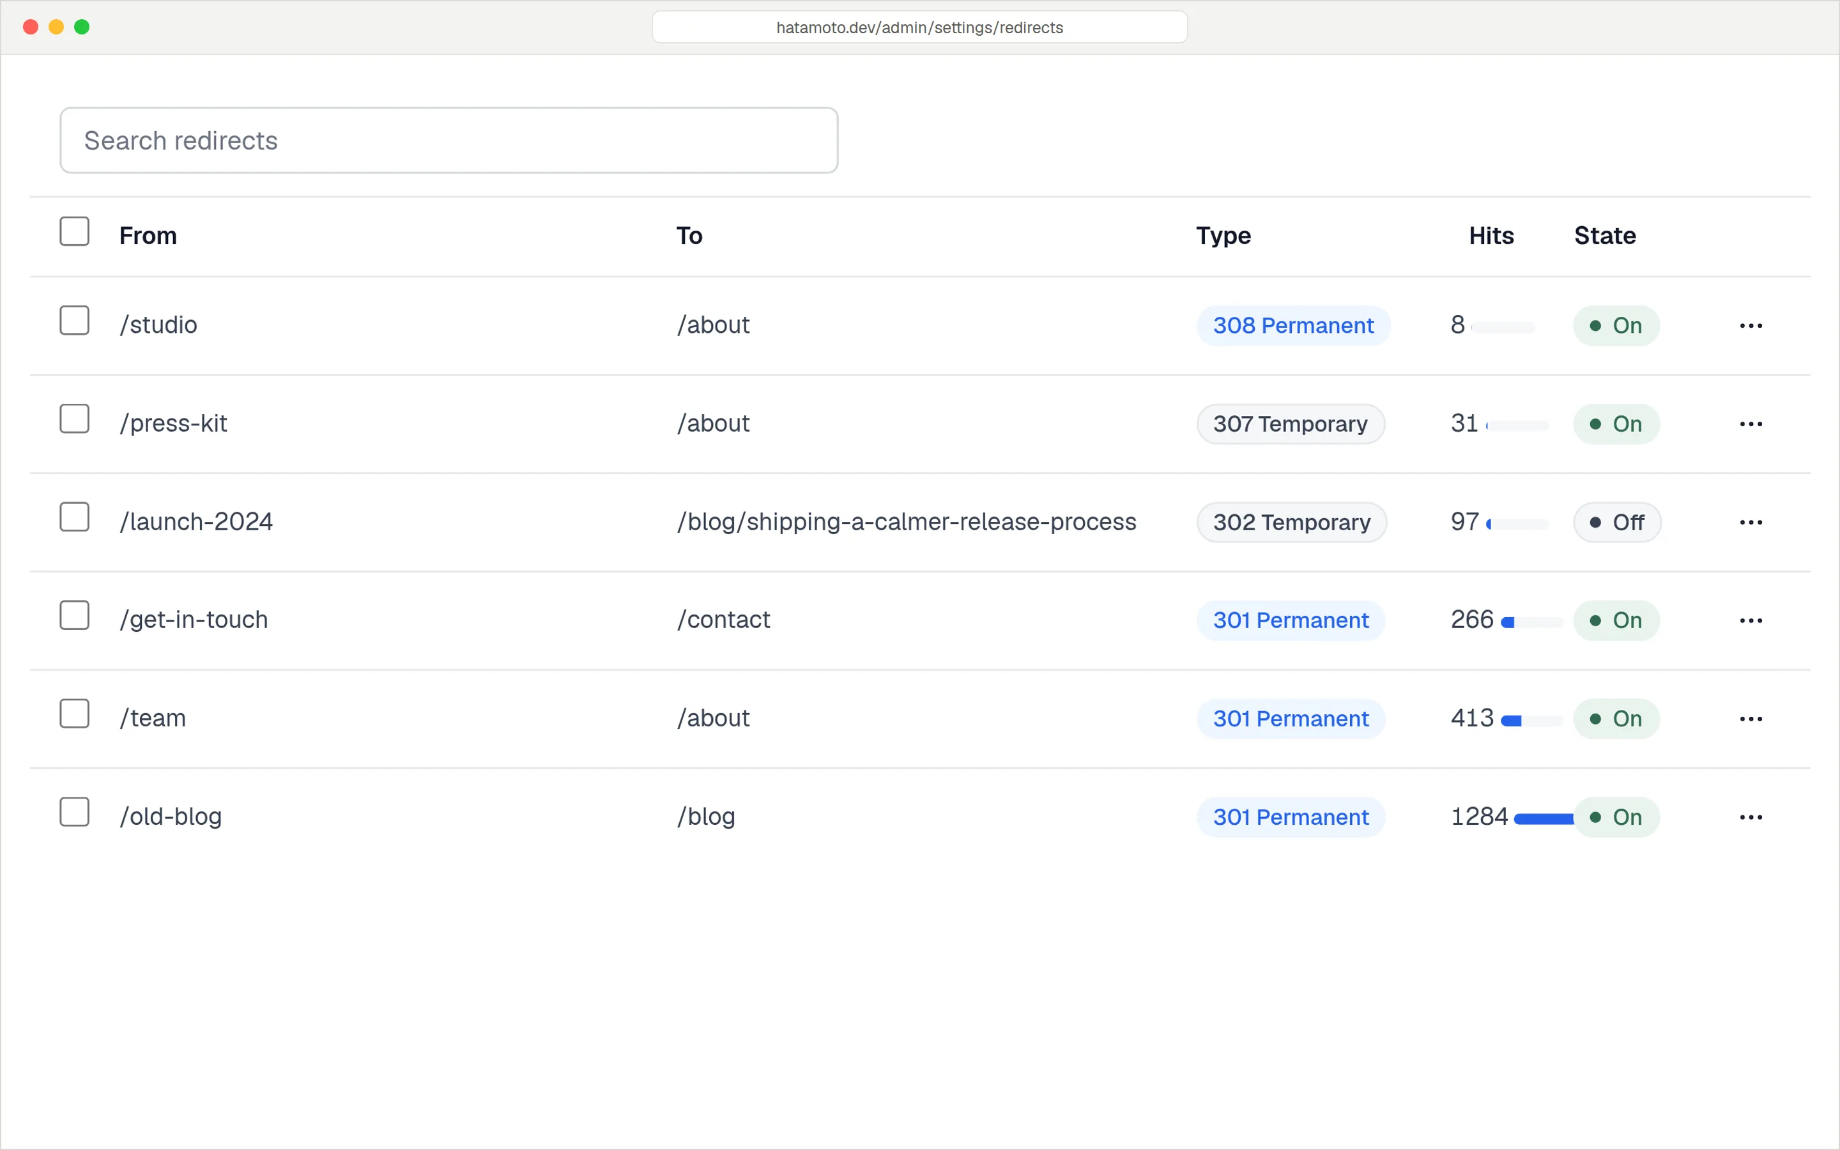
Task: Click the /launch-2024 source path
Action: tap(196, 522)
